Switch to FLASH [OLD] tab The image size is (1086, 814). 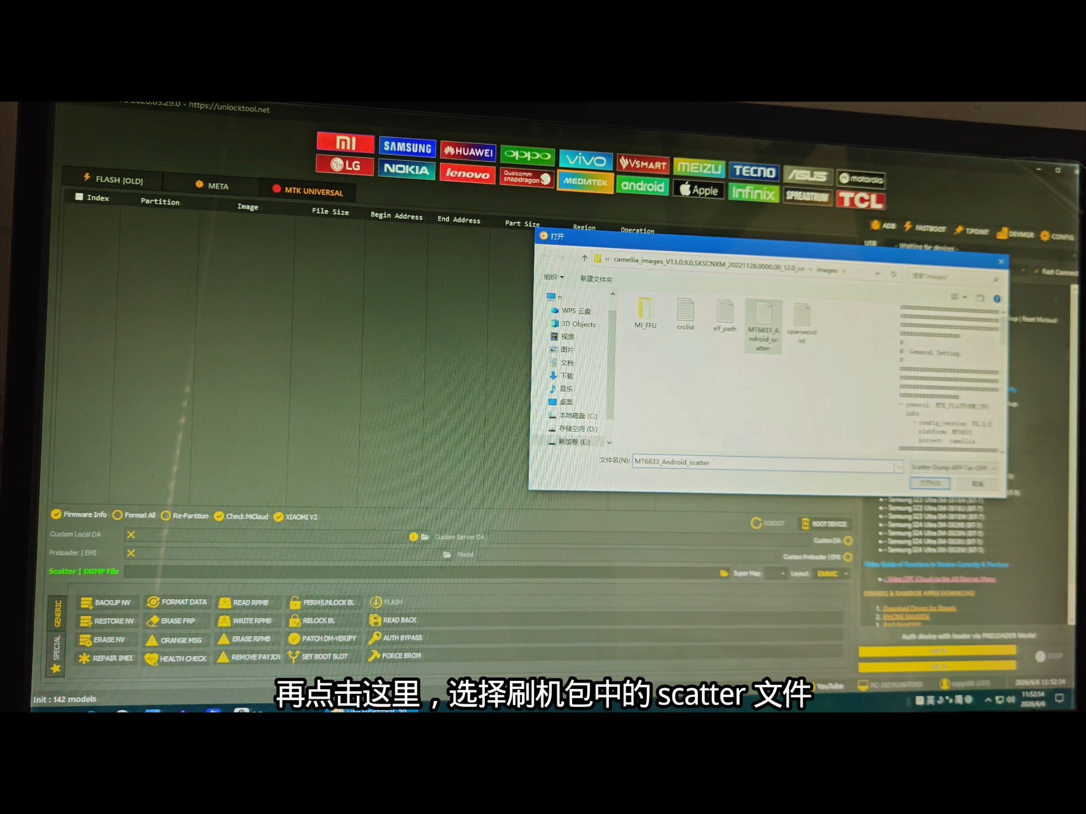tap(113, 179)
